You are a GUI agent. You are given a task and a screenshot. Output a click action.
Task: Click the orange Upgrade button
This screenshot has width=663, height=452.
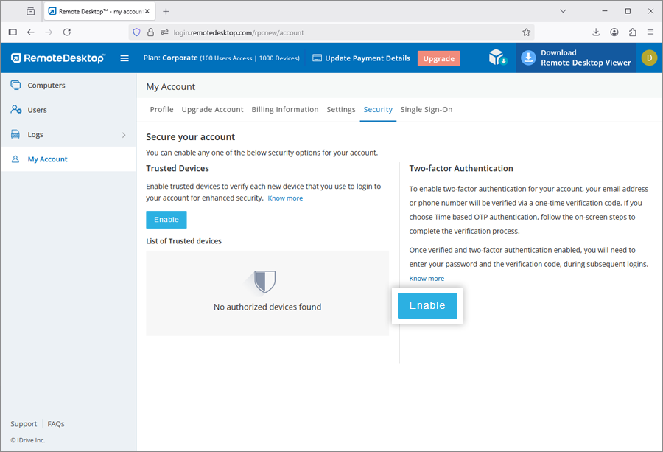point(438,58)
